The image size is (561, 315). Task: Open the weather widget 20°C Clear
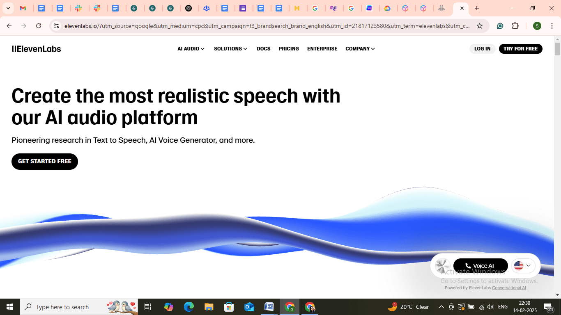click(409, 307)
